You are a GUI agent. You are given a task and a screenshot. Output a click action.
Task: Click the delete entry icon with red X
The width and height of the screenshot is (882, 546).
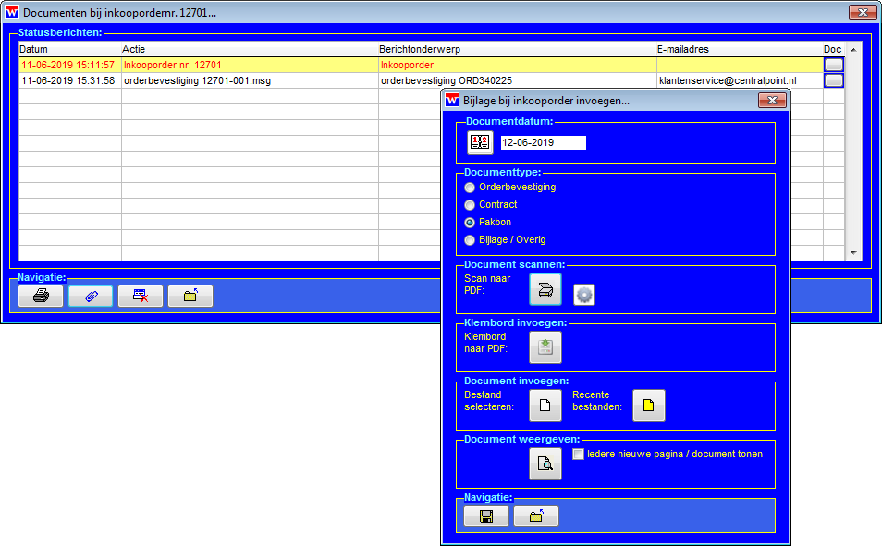(x=141, y=296)
